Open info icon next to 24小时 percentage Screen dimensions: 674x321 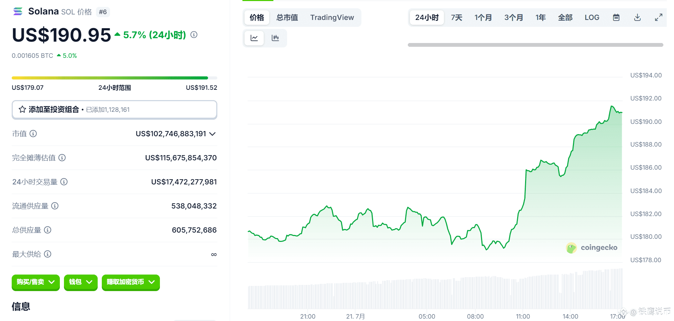(194, 34)
